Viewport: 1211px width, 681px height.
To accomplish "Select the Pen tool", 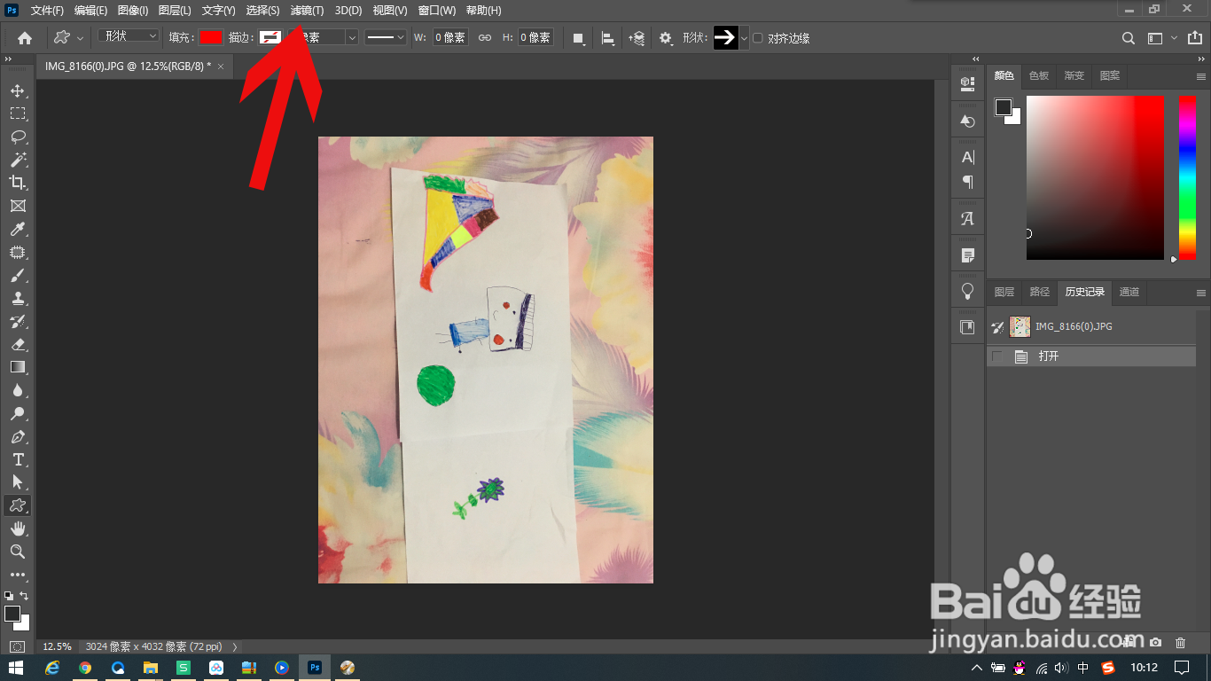I will (18, 436).
